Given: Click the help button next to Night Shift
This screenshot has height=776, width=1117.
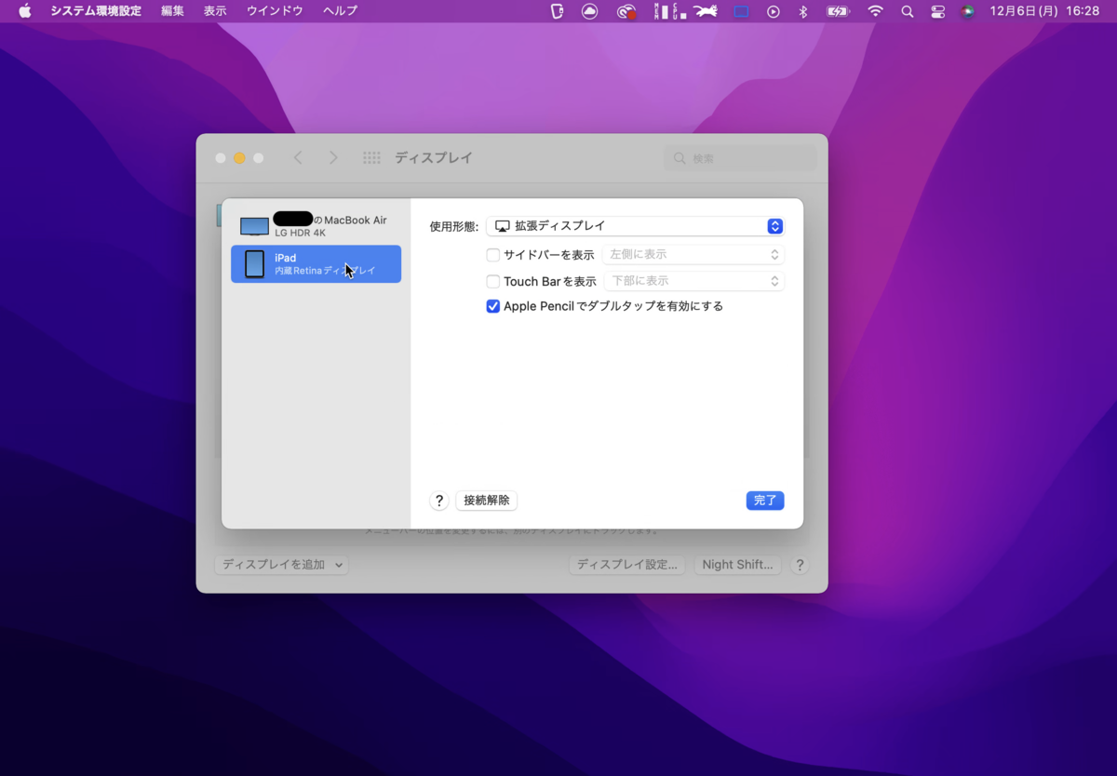Looking at the screenshot, I should [800, 565].
